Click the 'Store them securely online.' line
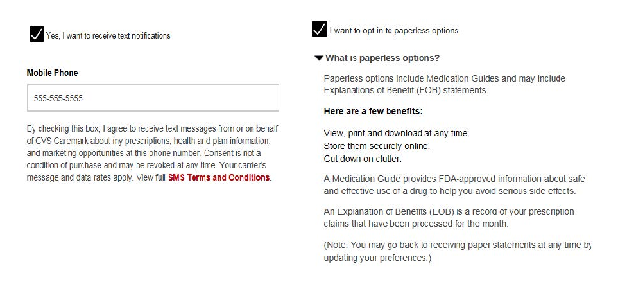Viewport: 627px width, 291px height. [x=377, y=146]
